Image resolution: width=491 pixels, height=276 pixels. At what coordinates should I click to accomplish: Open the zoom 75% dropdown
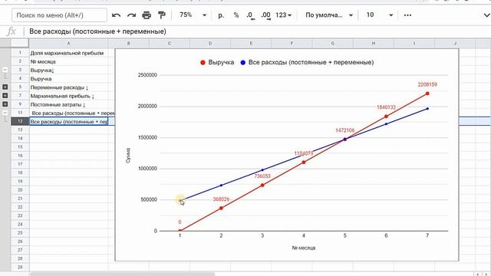[193, 15]
